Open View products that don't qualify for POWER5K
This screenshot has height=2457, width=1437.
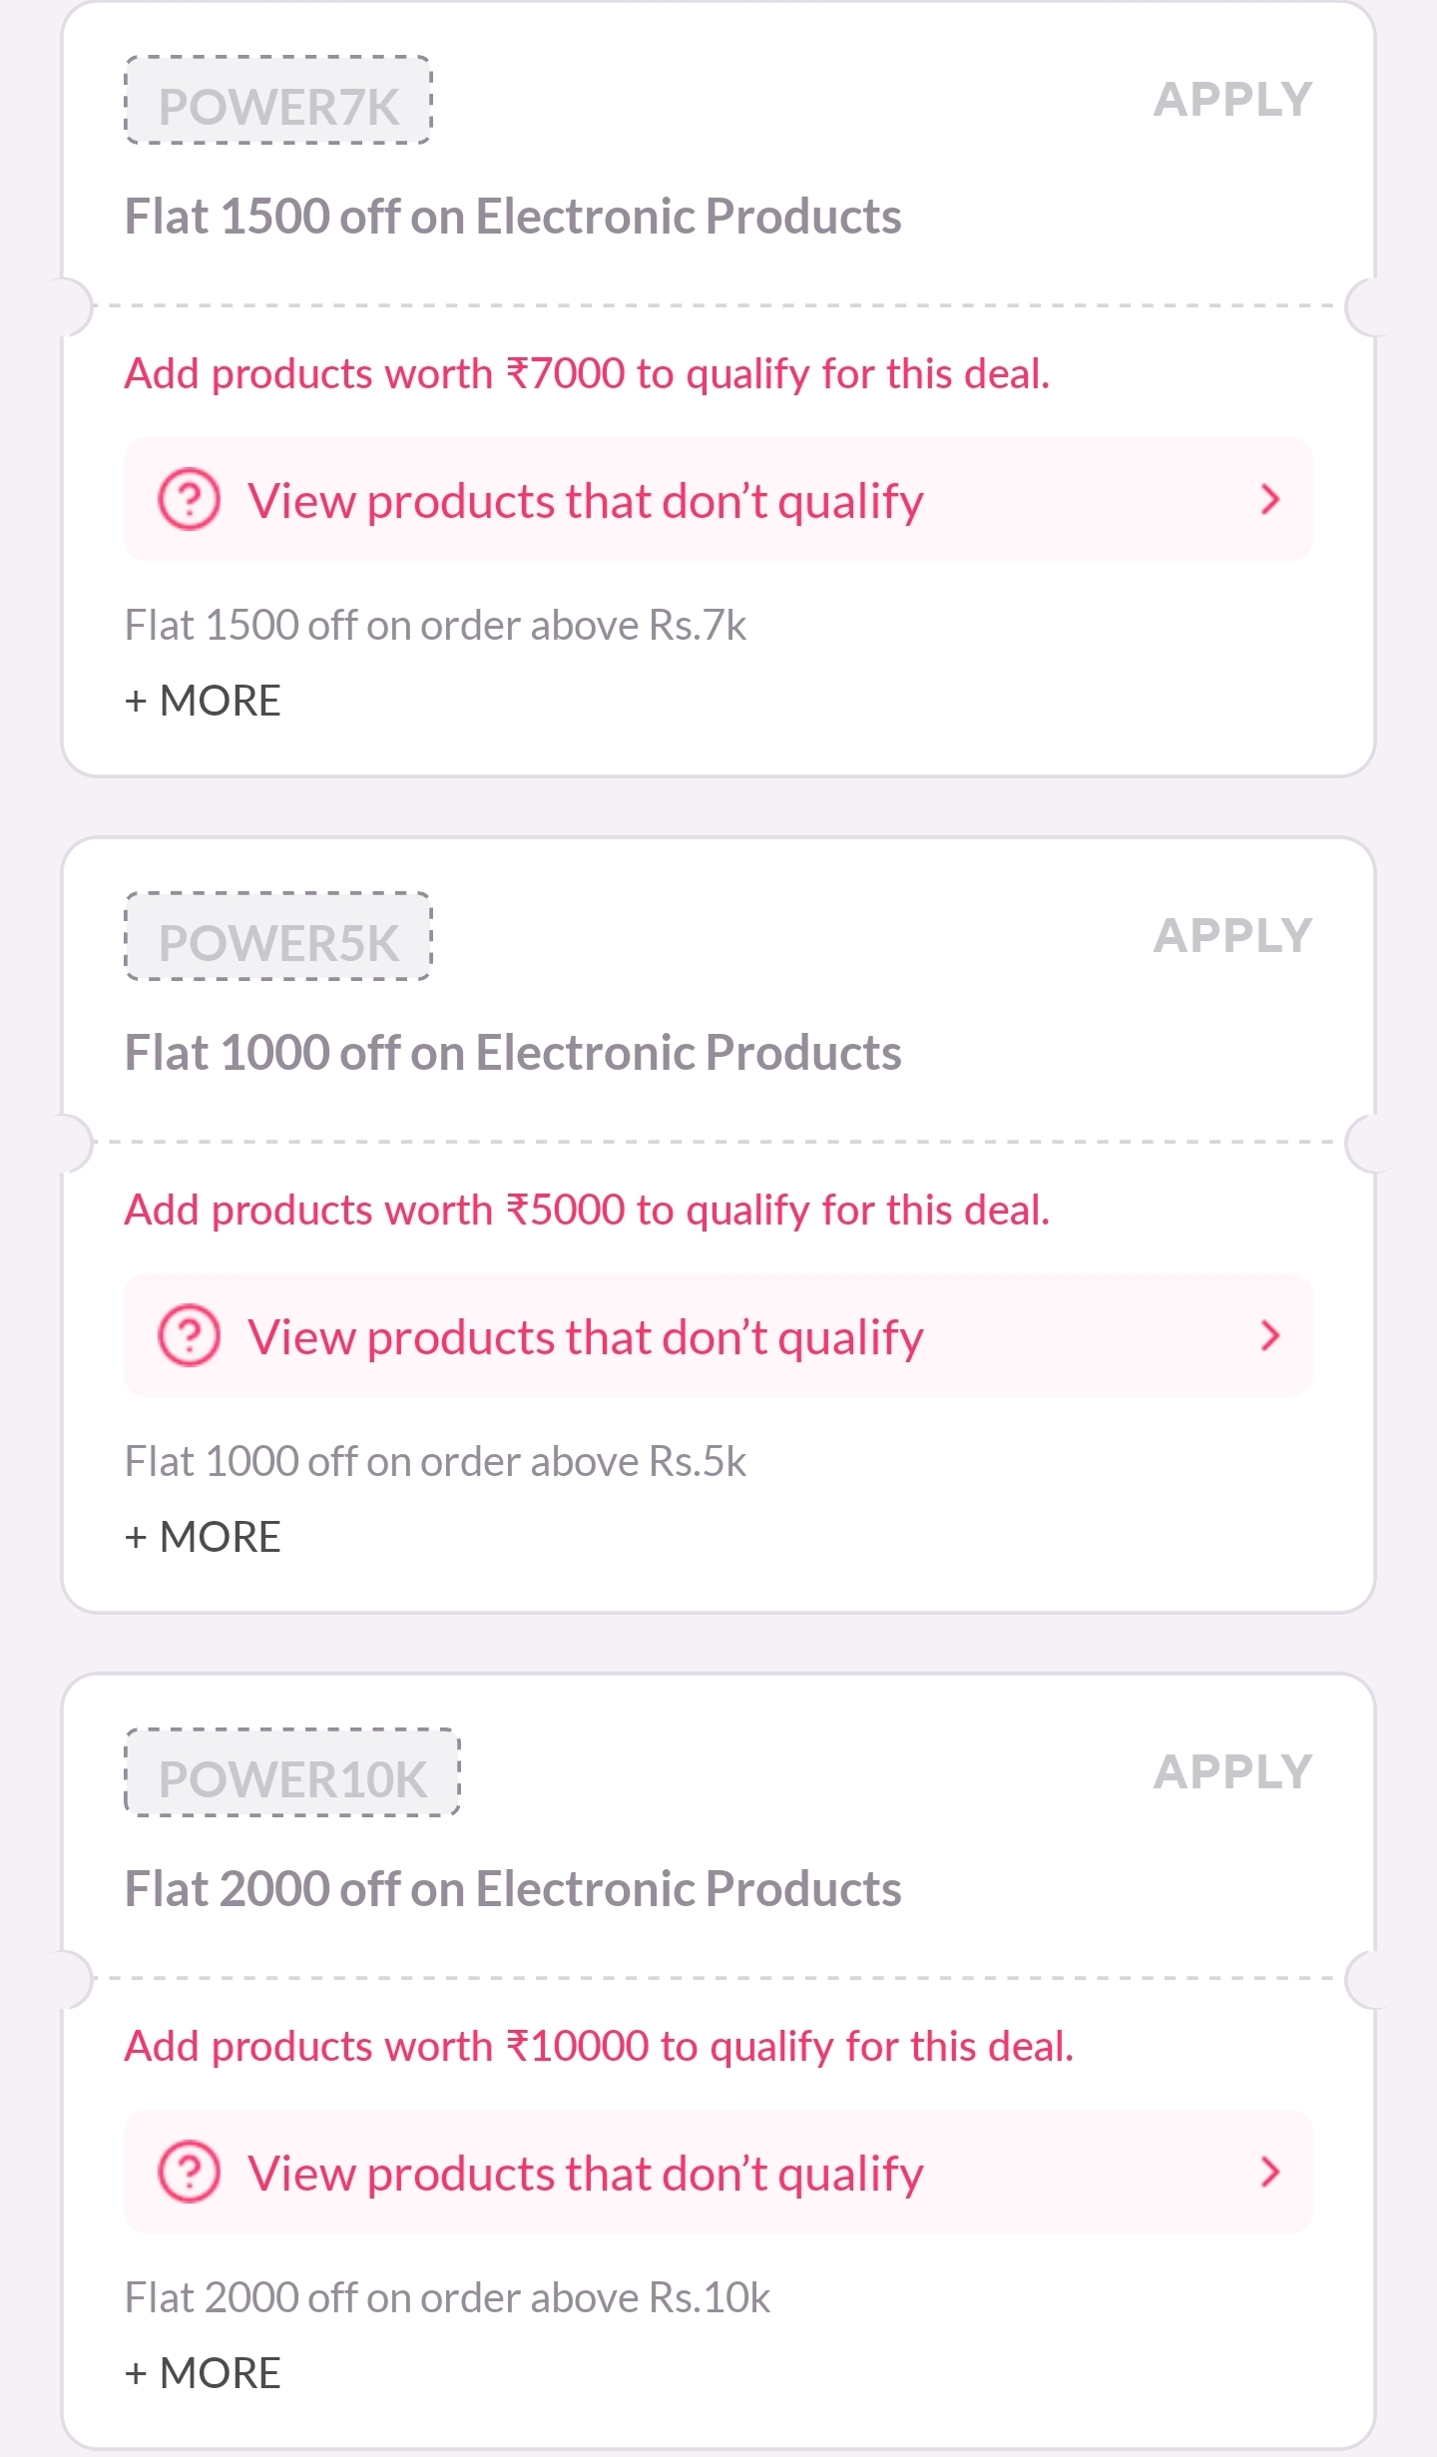pos(585,1337)
